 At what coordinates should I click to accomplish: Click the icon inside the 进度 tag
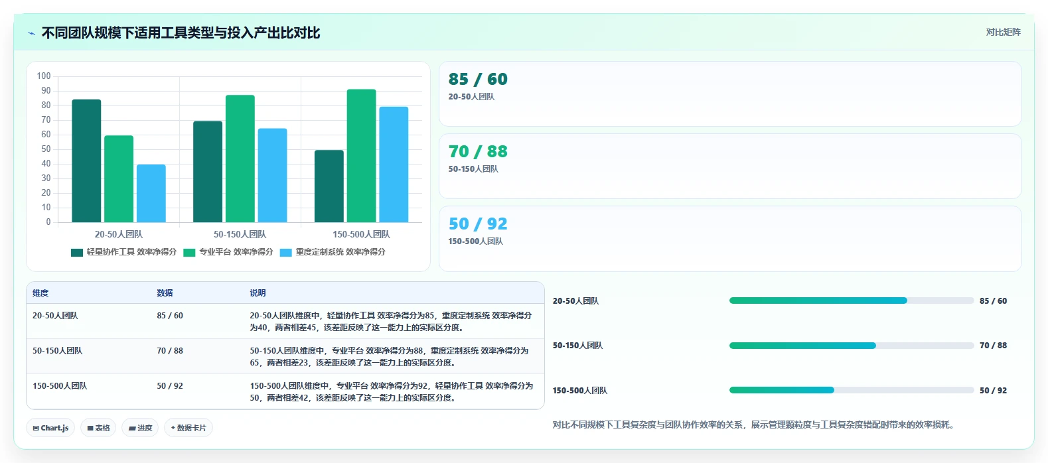tap(132, 429)
